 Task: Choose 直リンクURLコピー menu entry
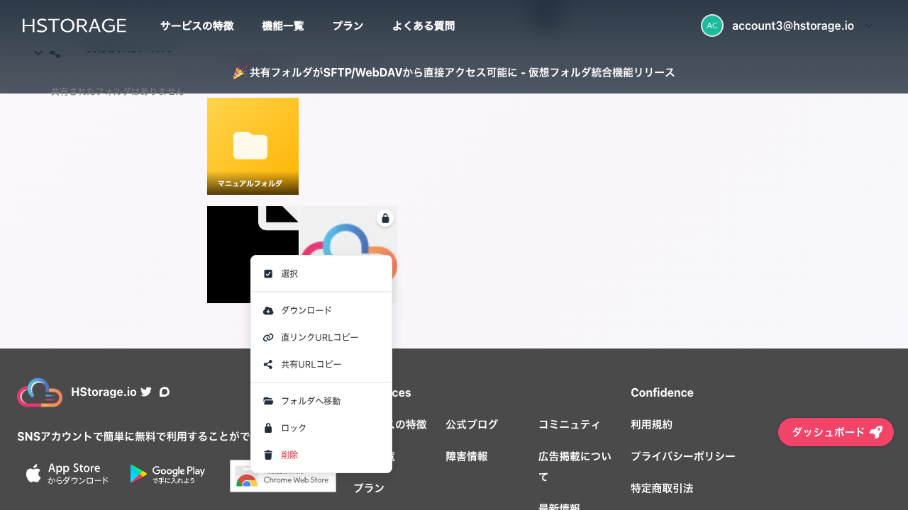(321, 337)
